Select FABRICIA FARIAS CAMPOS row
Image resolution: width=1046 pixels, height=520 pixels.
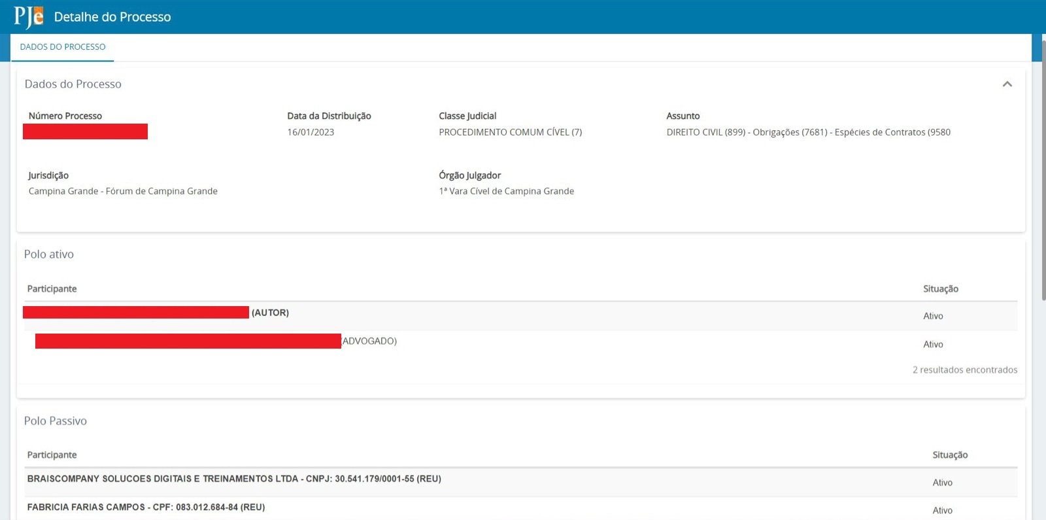click(x=521, y=509)
